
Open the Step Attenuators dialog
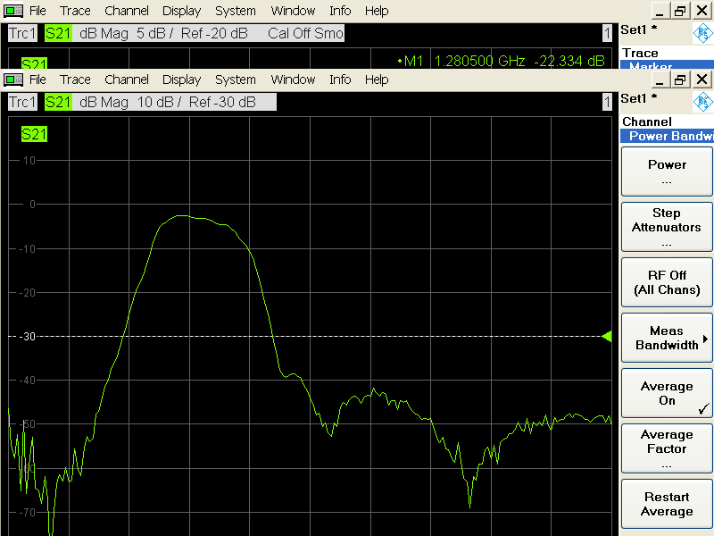point(667,228)
